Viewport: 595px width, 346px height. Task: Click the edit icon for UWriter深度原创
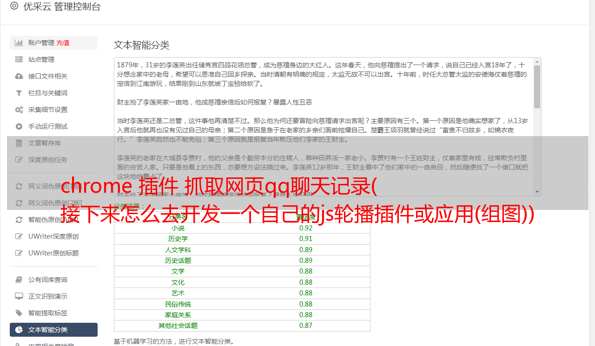pyautogui.click(x=19, y=236)
